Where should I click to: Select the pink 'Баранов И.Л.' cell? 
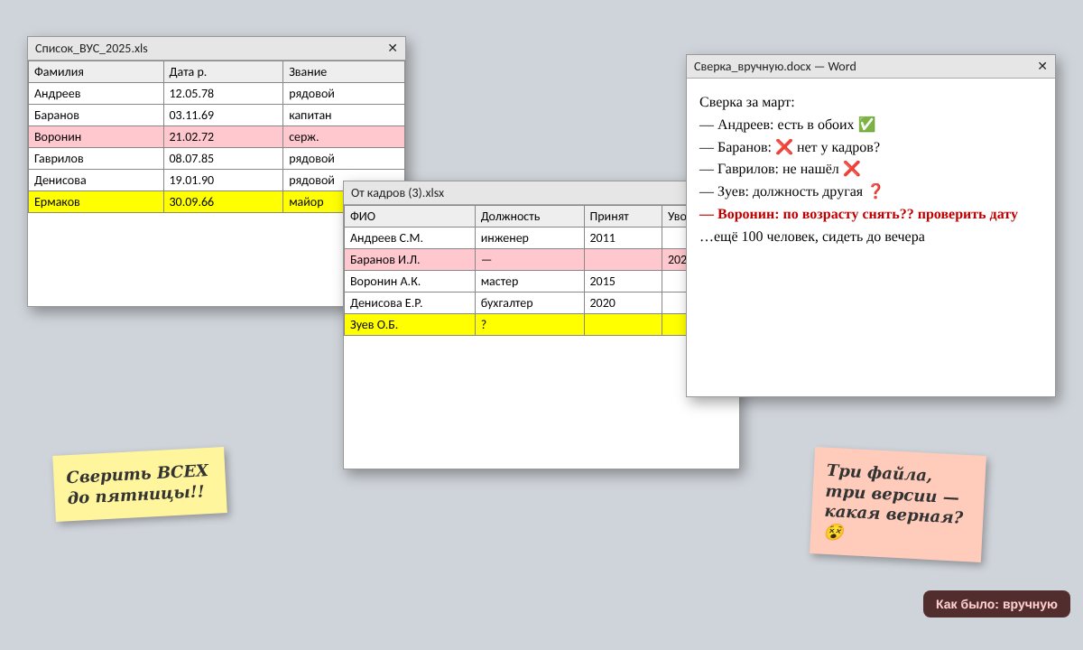point(410,260)
